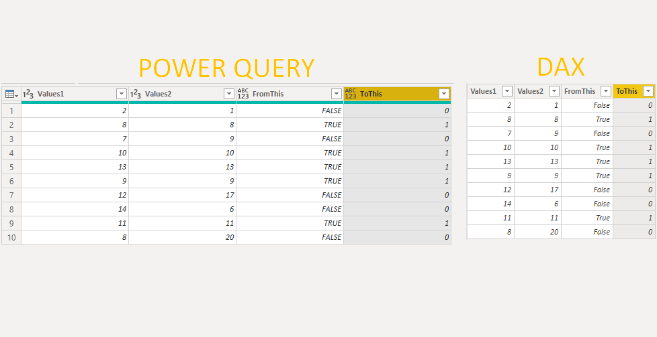Click the Values1 whole number type icon
The height and width of the screenshot is (337, 657).
(28, 94)
